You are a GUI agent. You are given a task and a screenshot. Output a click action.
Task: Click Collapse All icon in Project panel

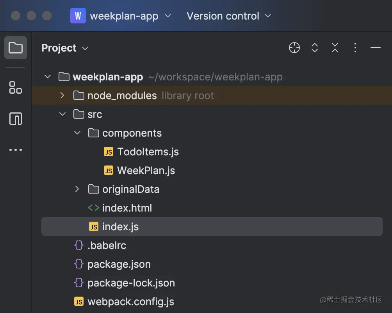[335, 48]
